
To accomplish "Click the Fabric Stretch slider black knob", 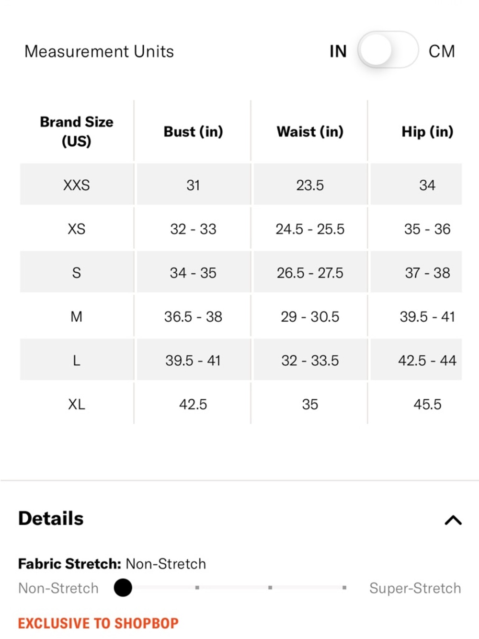I will click(x=123, y=587).
